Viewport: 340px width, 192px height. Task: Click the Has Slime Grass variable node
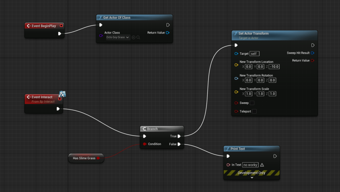coord(84,158)
